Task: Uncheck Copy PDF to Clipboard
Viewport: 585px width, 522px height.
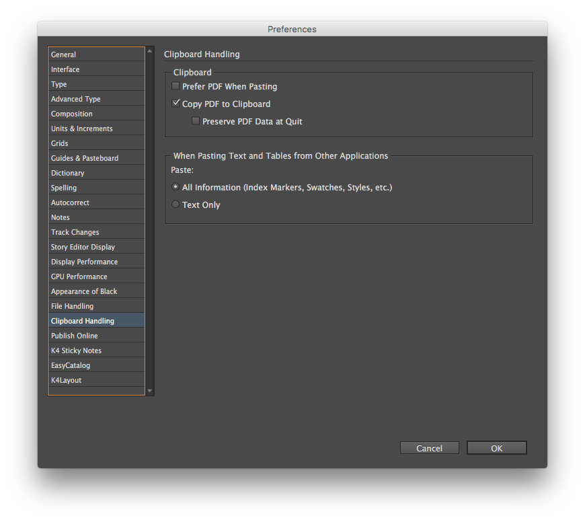Action: [175, 104]
